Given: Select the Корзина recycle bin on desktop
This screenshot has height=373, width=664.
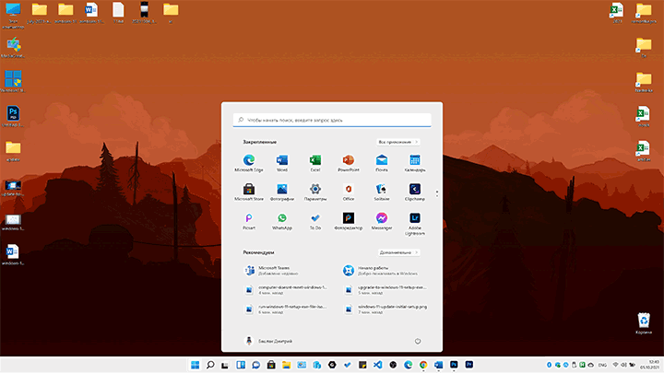Looking at the screenshot, I should click(x=644, y=323).
